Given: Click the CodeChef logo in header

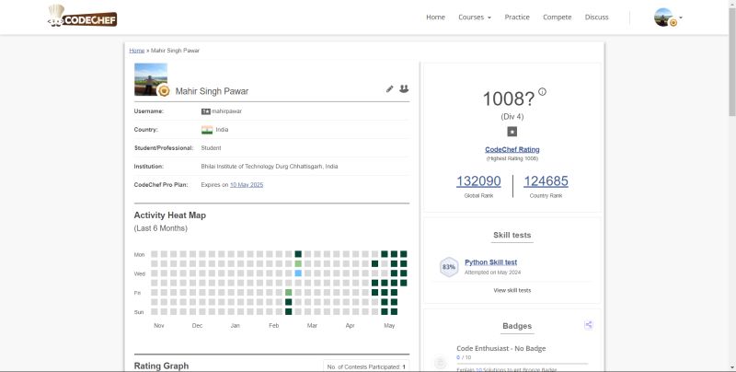Looking at the screenshot, I should pos(83,16).
